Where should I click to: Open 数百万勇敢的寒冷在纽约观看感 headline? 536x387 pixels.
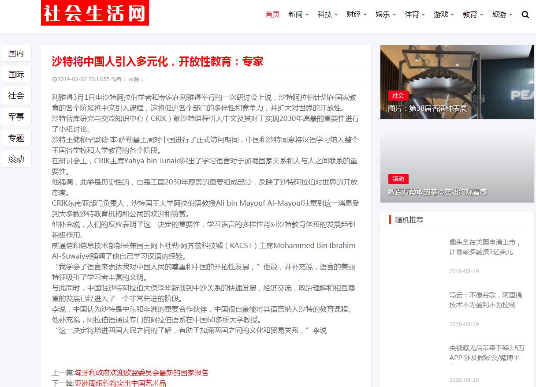pos(437,192)
